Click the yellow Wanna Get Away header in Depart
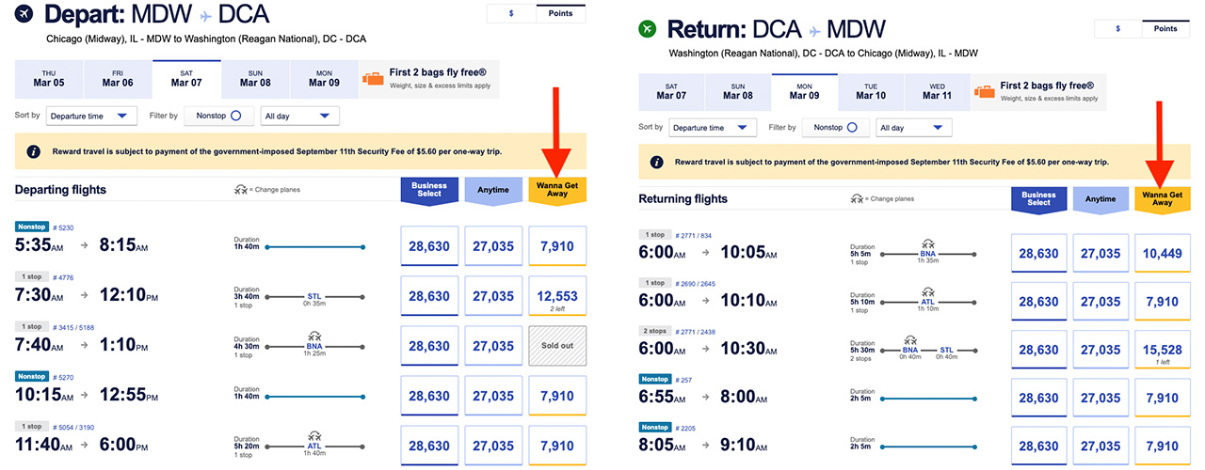Viewport: 1205px width, 470px height. pos(557,189)
